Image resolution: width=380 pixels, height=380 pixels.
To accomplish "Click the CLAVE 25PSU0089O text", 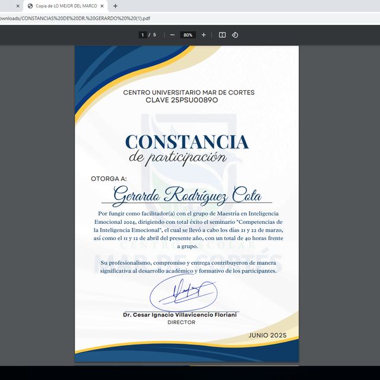I will (x=182, y=100).
